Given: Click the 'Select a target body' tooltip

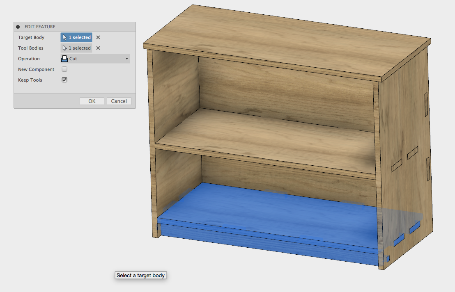Looking at the screenshot, I should click(140, 275).
